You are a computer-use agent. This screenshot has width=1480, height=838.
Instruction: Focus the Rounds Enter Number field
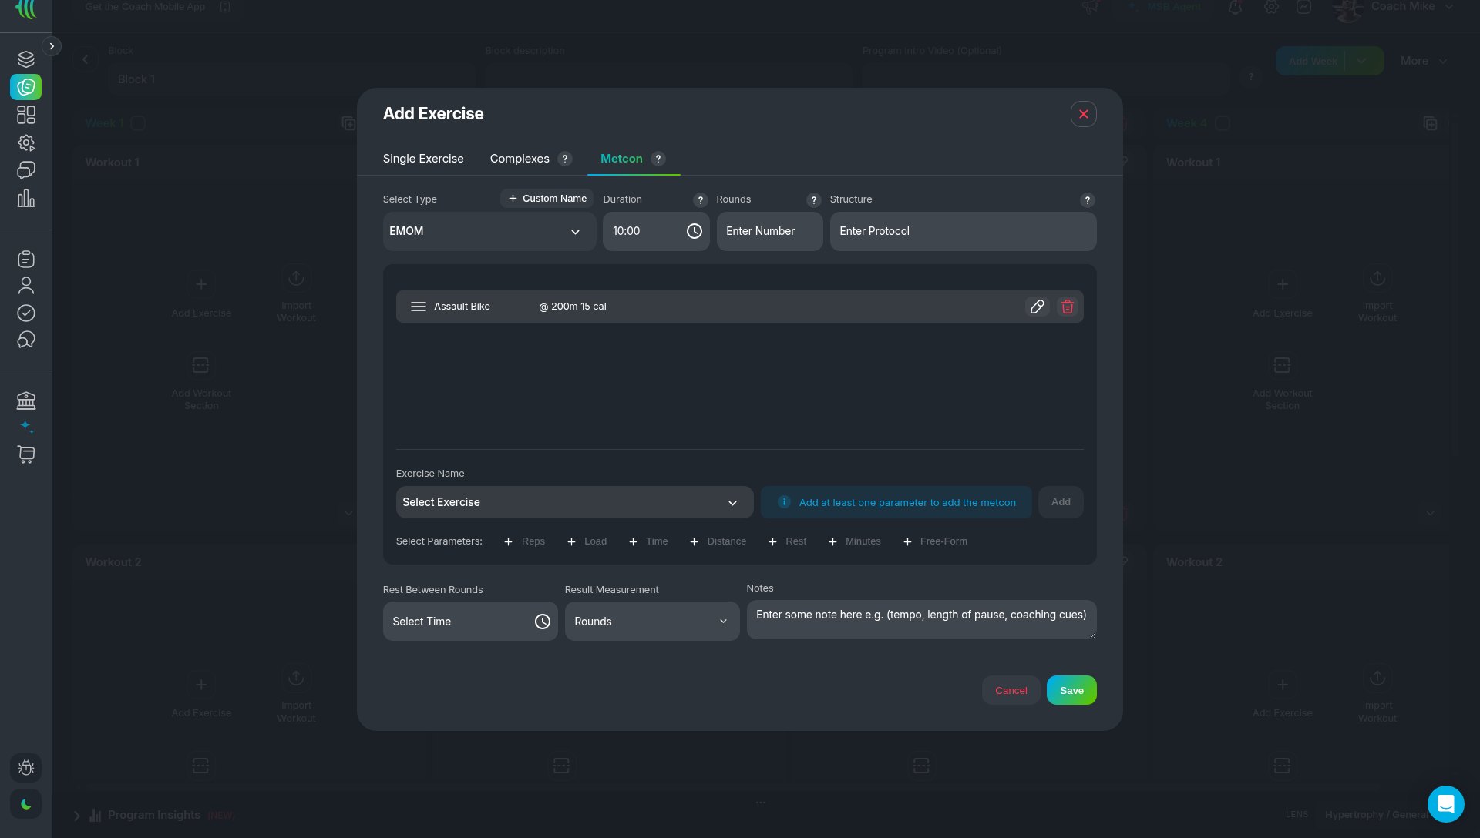[x=769, y=231]
